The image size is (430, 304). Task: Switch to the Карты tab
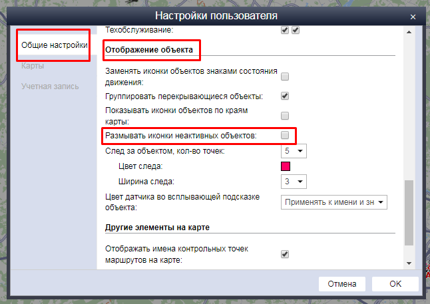coord(33,66)
